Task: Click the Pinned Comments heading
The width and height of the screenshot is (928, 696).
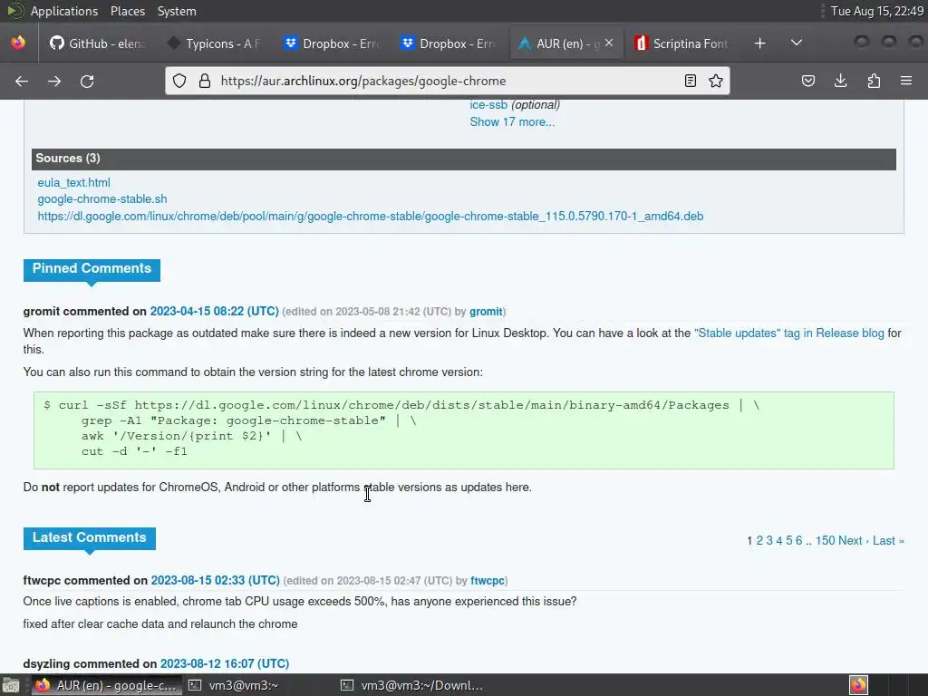Action: pyautogui.click(x=92, y=268)
